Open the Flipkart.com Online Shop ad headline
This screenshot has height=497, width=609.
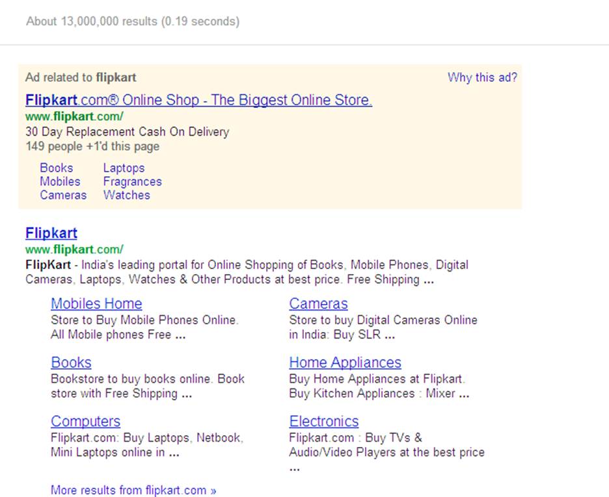click(x=198, y=100)
